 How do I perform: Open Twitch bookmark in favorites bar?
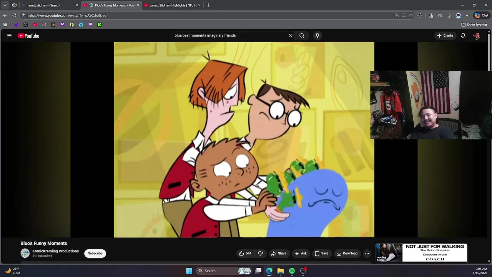point(90,25)
